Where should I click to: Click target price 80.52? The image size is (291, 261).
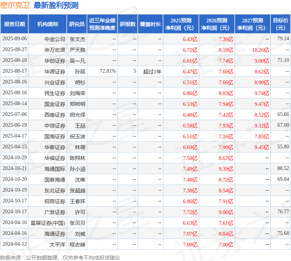click(x=283, y=168)
